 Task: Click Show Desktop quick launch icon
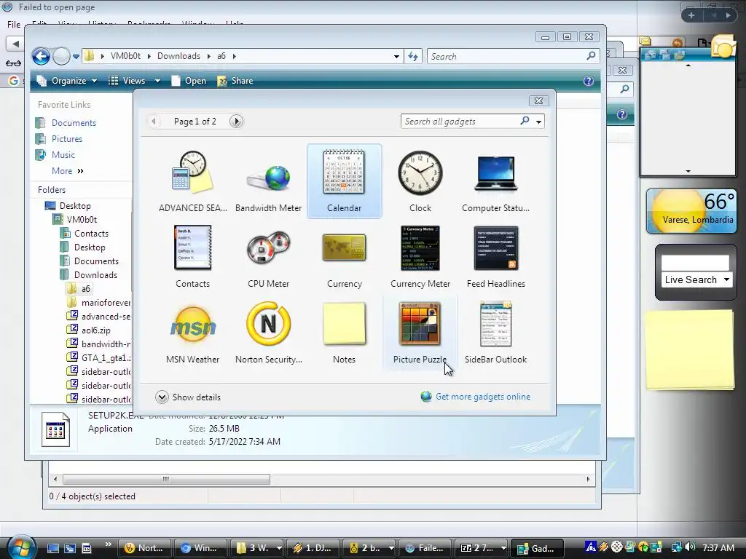[52, 548]
